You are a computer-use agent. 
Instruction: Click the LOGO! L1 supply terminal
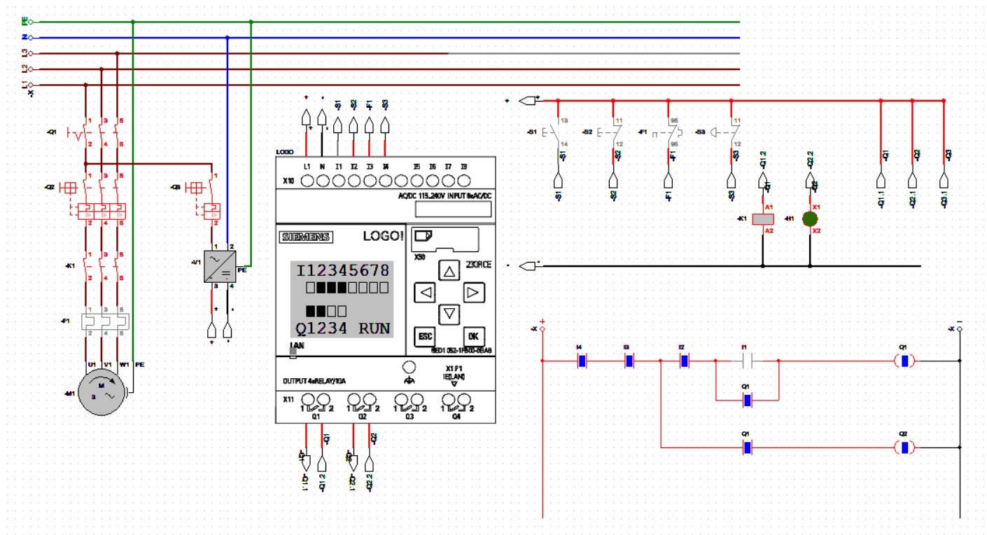pyautogui.click(x=307, y=181)
